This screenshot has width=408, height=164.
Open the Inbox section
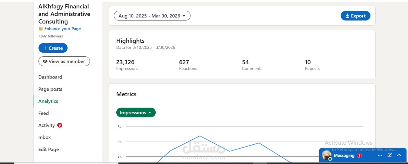44,137
